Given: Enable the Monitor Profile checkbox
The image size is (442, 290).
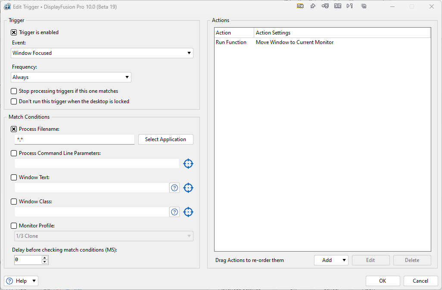Looking at the screenshot, I should [x=14, y=226].
